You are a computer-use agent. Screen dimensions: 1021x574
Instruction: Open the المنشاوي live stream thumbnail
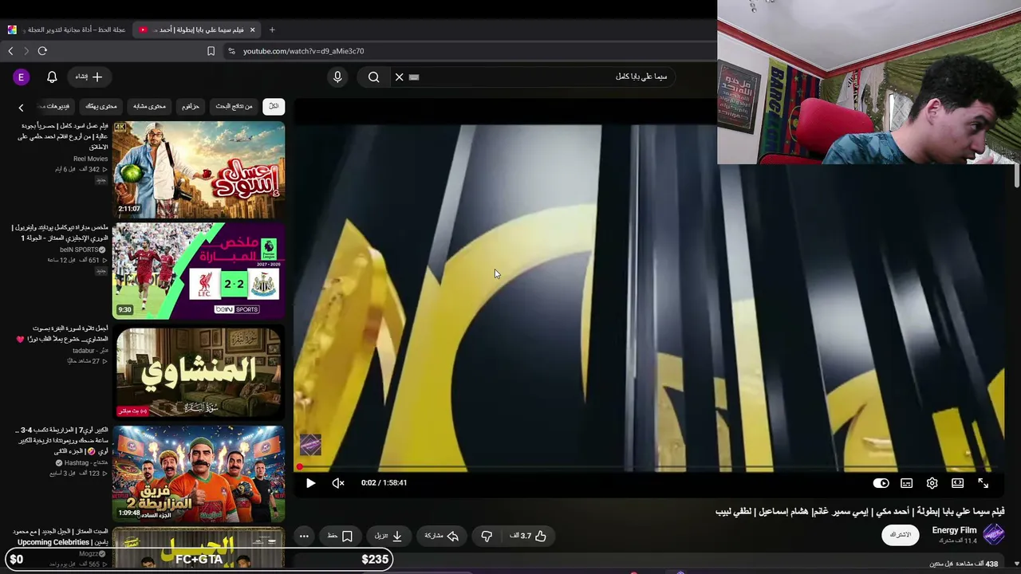pos(199,372)
